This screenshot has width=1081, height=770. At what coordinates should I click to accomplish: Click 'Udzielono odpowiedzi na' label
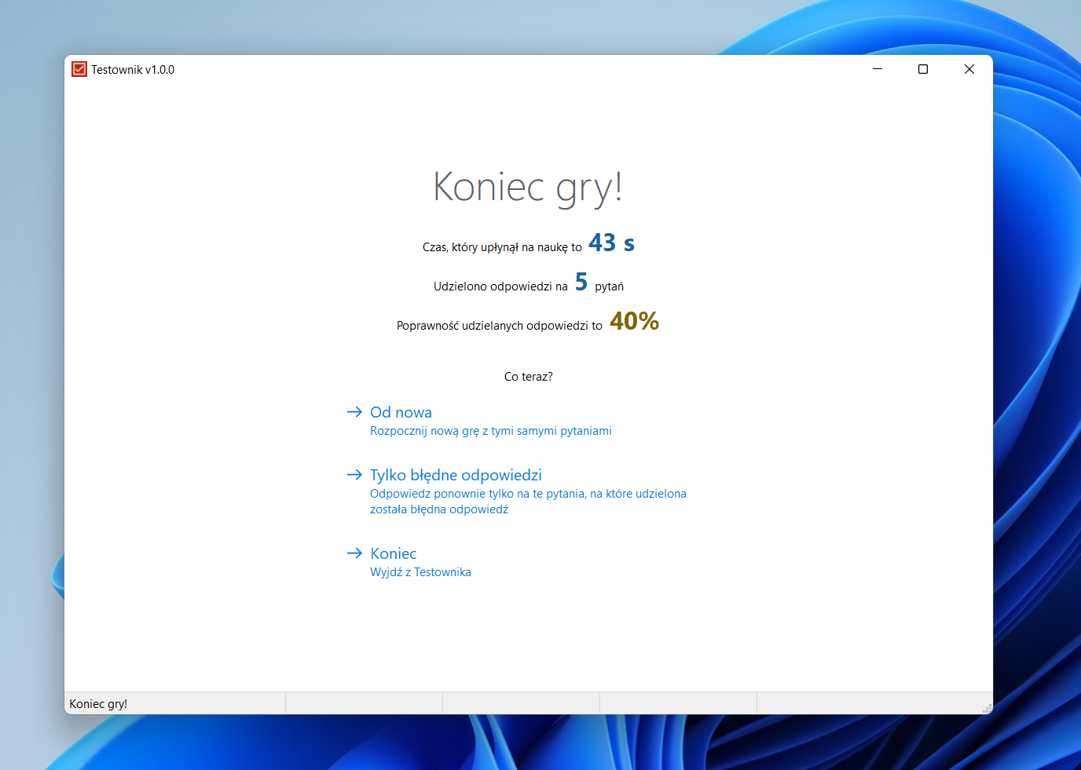click(500, 286)
